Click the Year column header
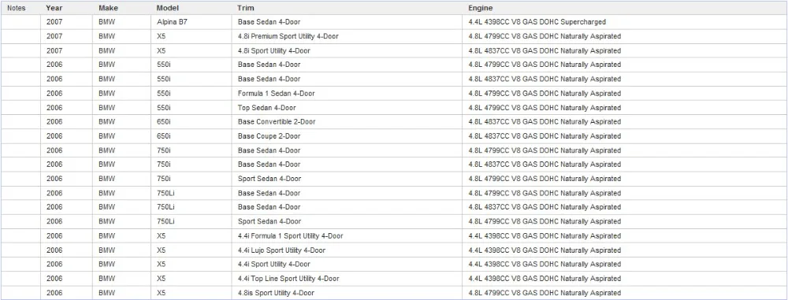Image resolution: width=788 pixels, height=300 pixels. point(54,8)
